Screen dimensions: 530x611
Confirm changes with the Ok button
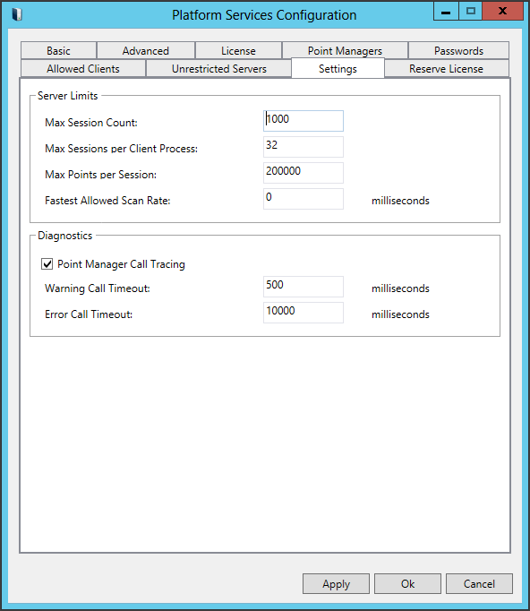click(407, 584)
